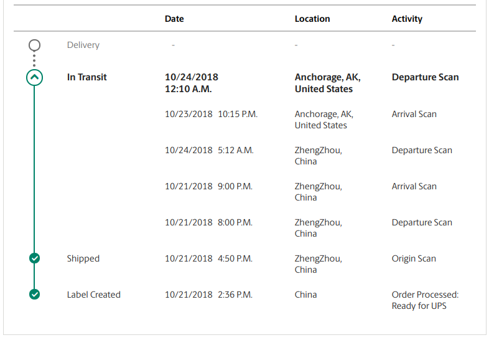The width and height of the screenshot is (489, 340).
Task: Click the green Shipped checkmark icon
Action: coord(34,258)
